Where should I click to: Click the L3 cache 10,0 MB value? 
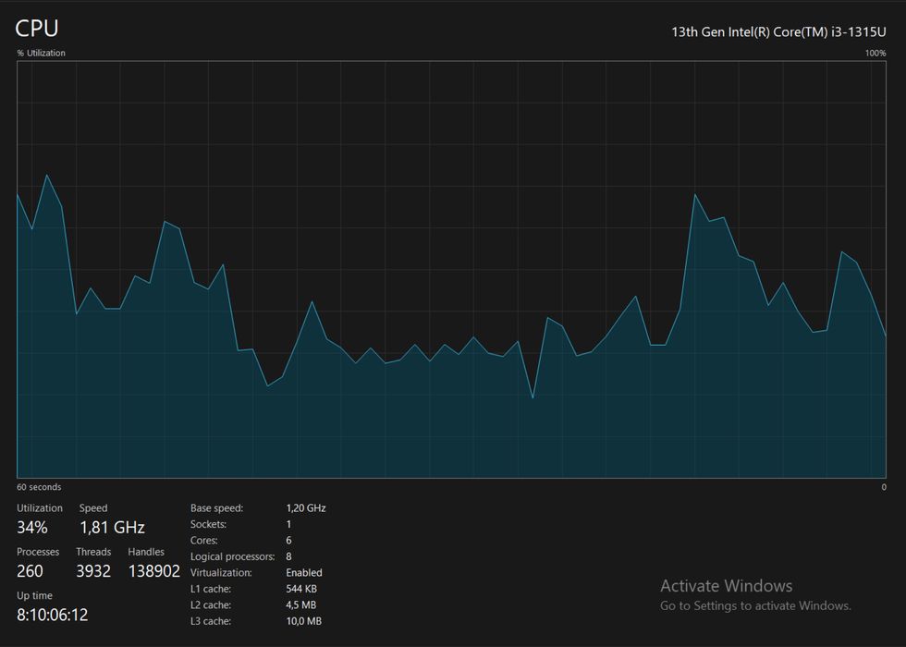(303, 621)
